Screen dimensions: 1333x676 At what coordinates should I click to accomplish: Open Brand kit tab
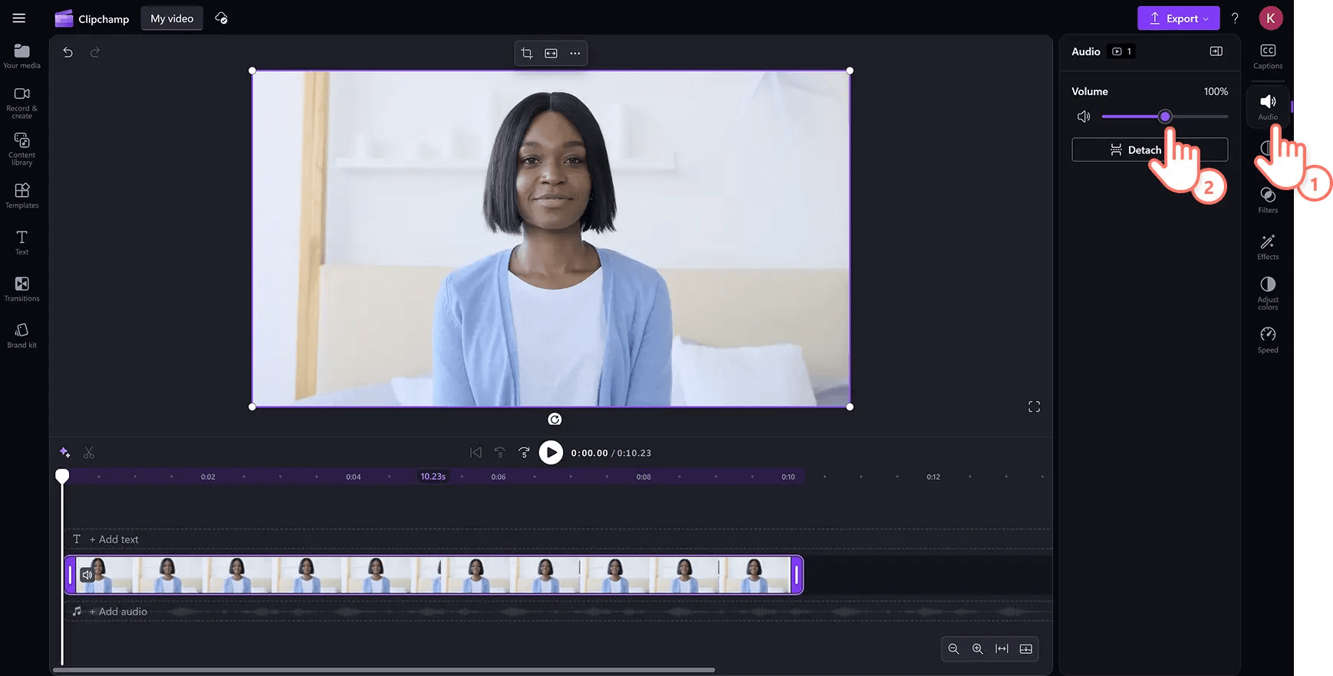click(21, 336)
